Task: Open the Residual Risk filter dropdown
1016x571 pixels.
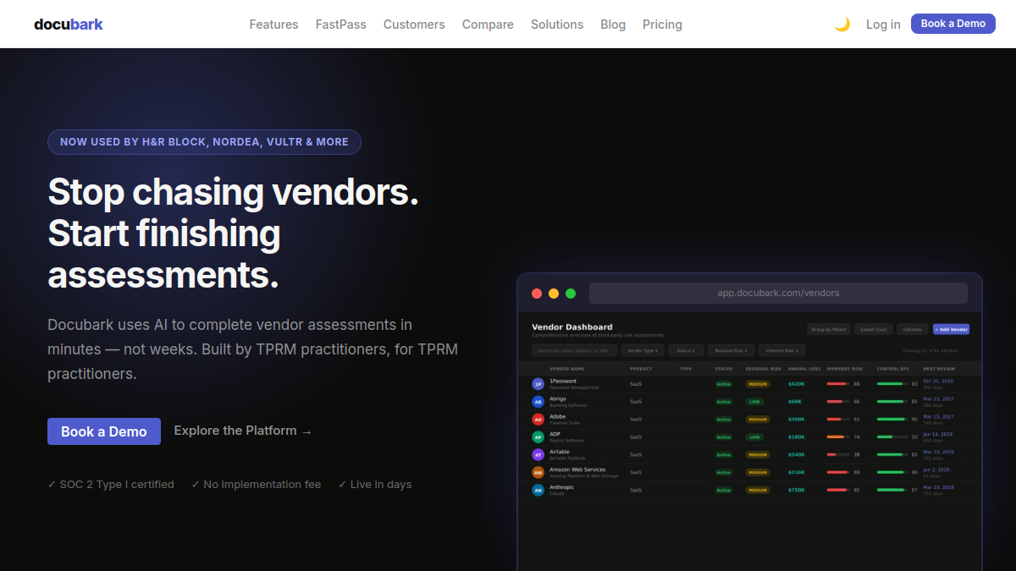Action: [731, 350]
